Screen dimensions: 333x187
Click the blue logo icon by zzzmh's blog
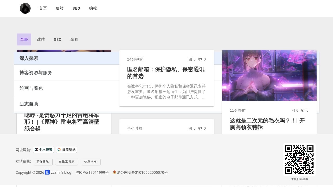(x=47, y=172)
